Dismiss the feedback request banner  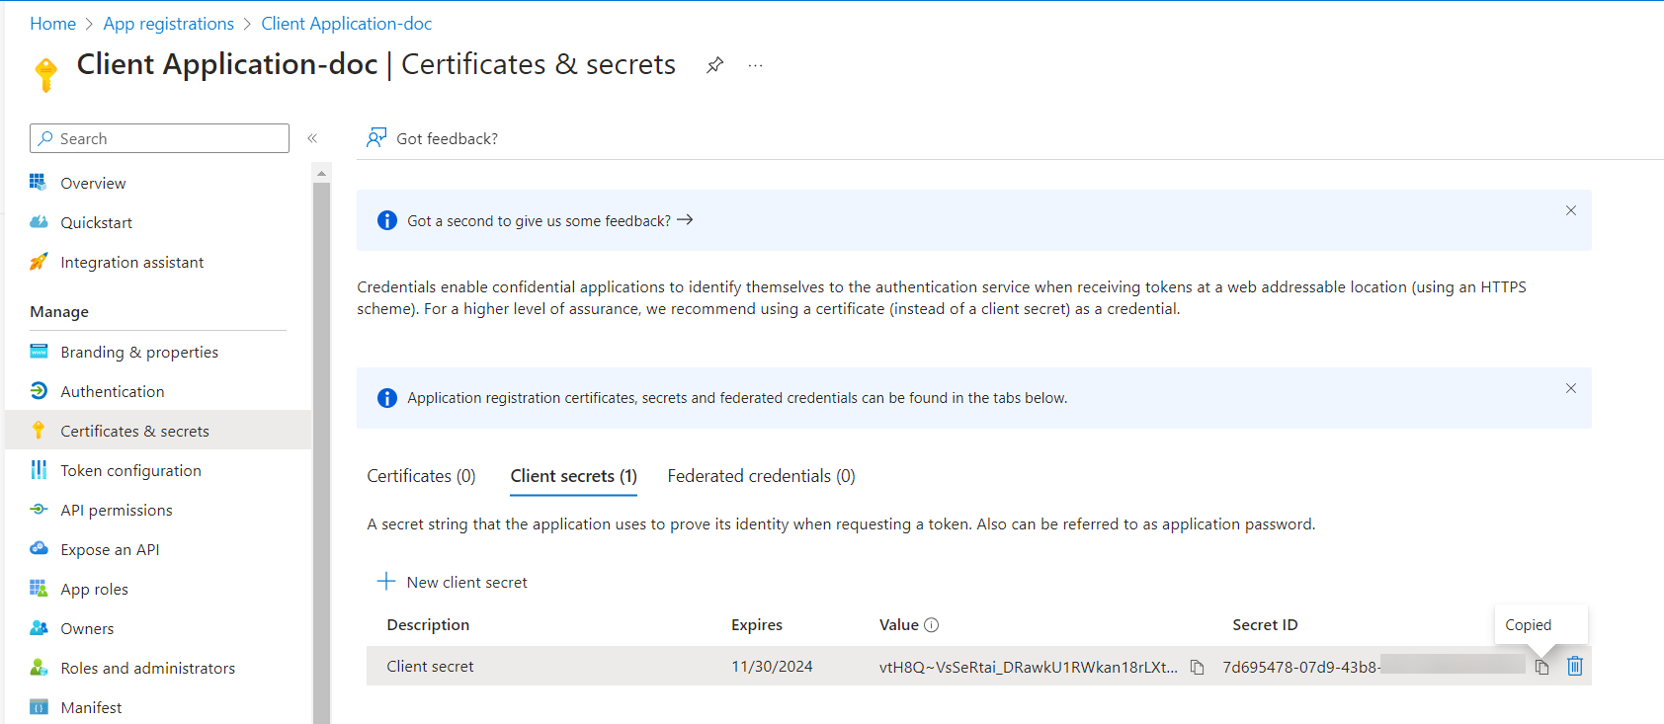click(x=1570, y=210)
